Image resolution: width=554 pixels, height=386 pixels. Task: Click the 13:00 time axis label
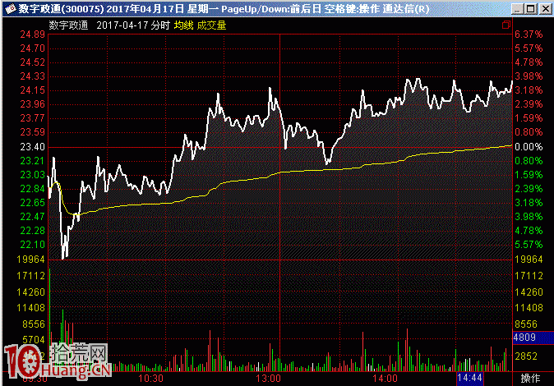[270, 379]
